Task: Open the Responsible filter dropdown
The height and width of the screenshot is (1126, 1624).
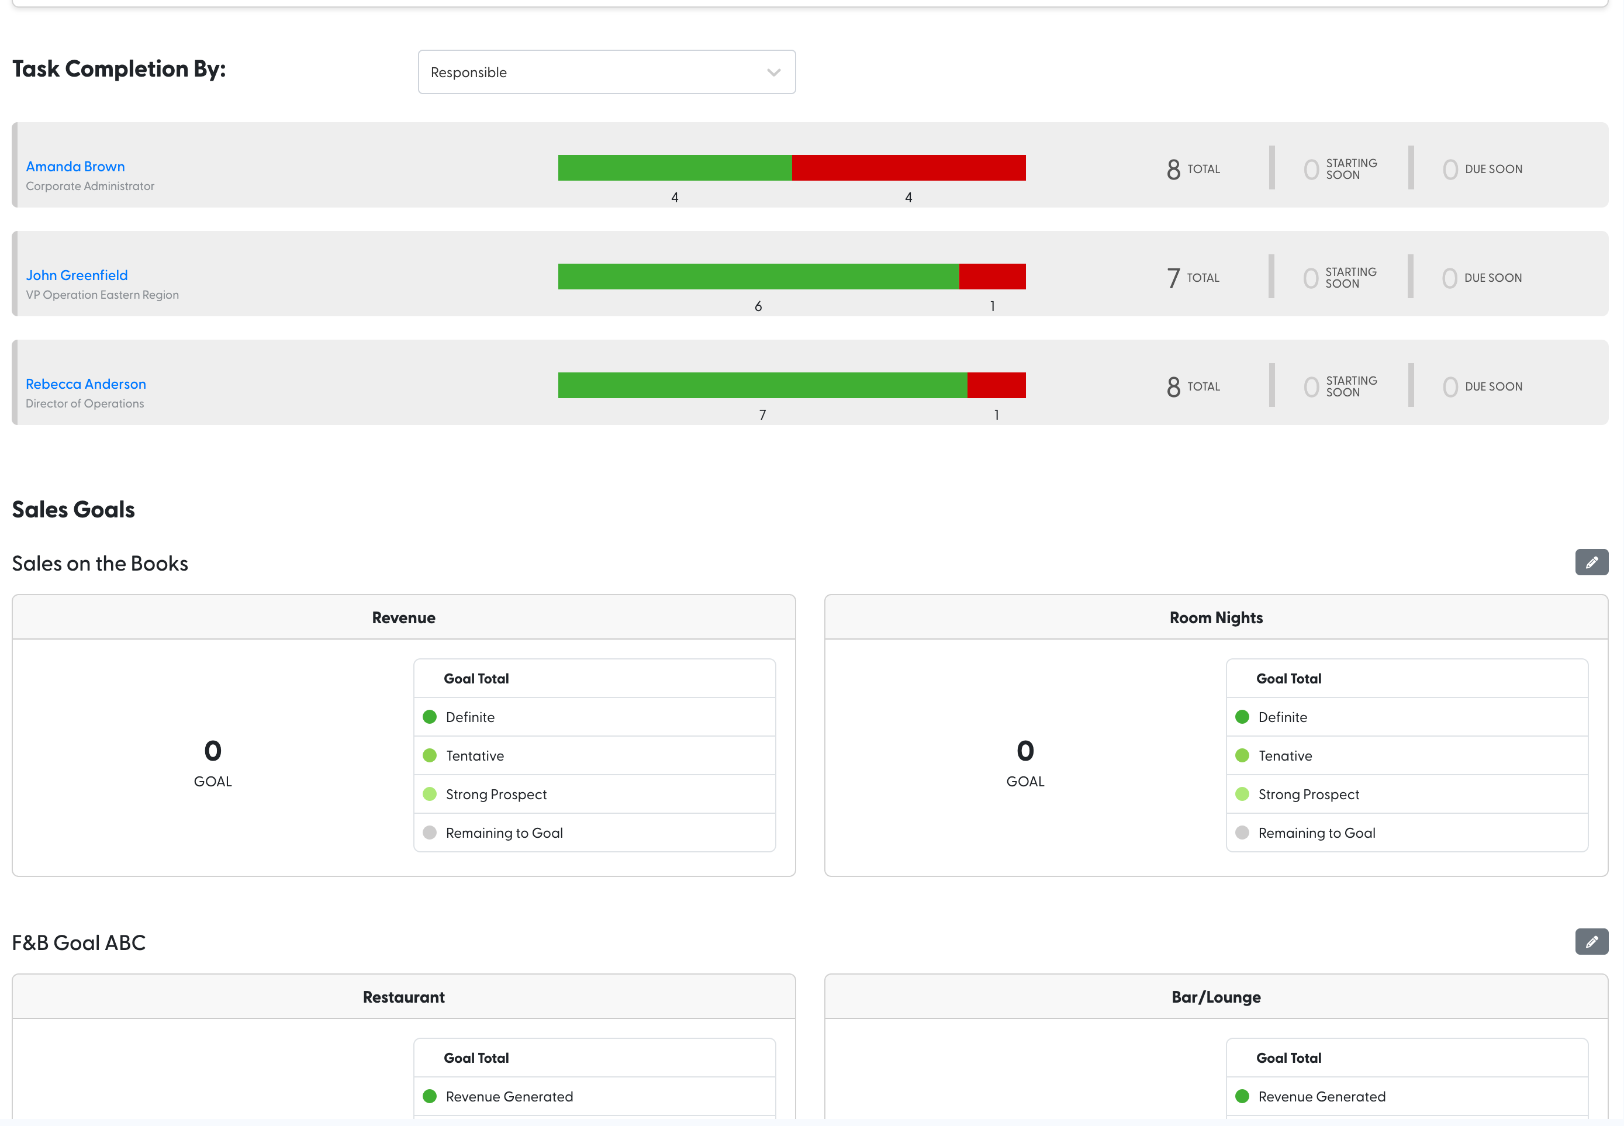Action: [x=606, y=72]
